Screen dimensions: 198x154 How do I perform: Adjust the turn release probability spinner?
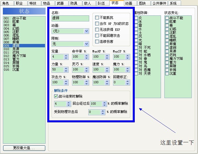point(105,104)
